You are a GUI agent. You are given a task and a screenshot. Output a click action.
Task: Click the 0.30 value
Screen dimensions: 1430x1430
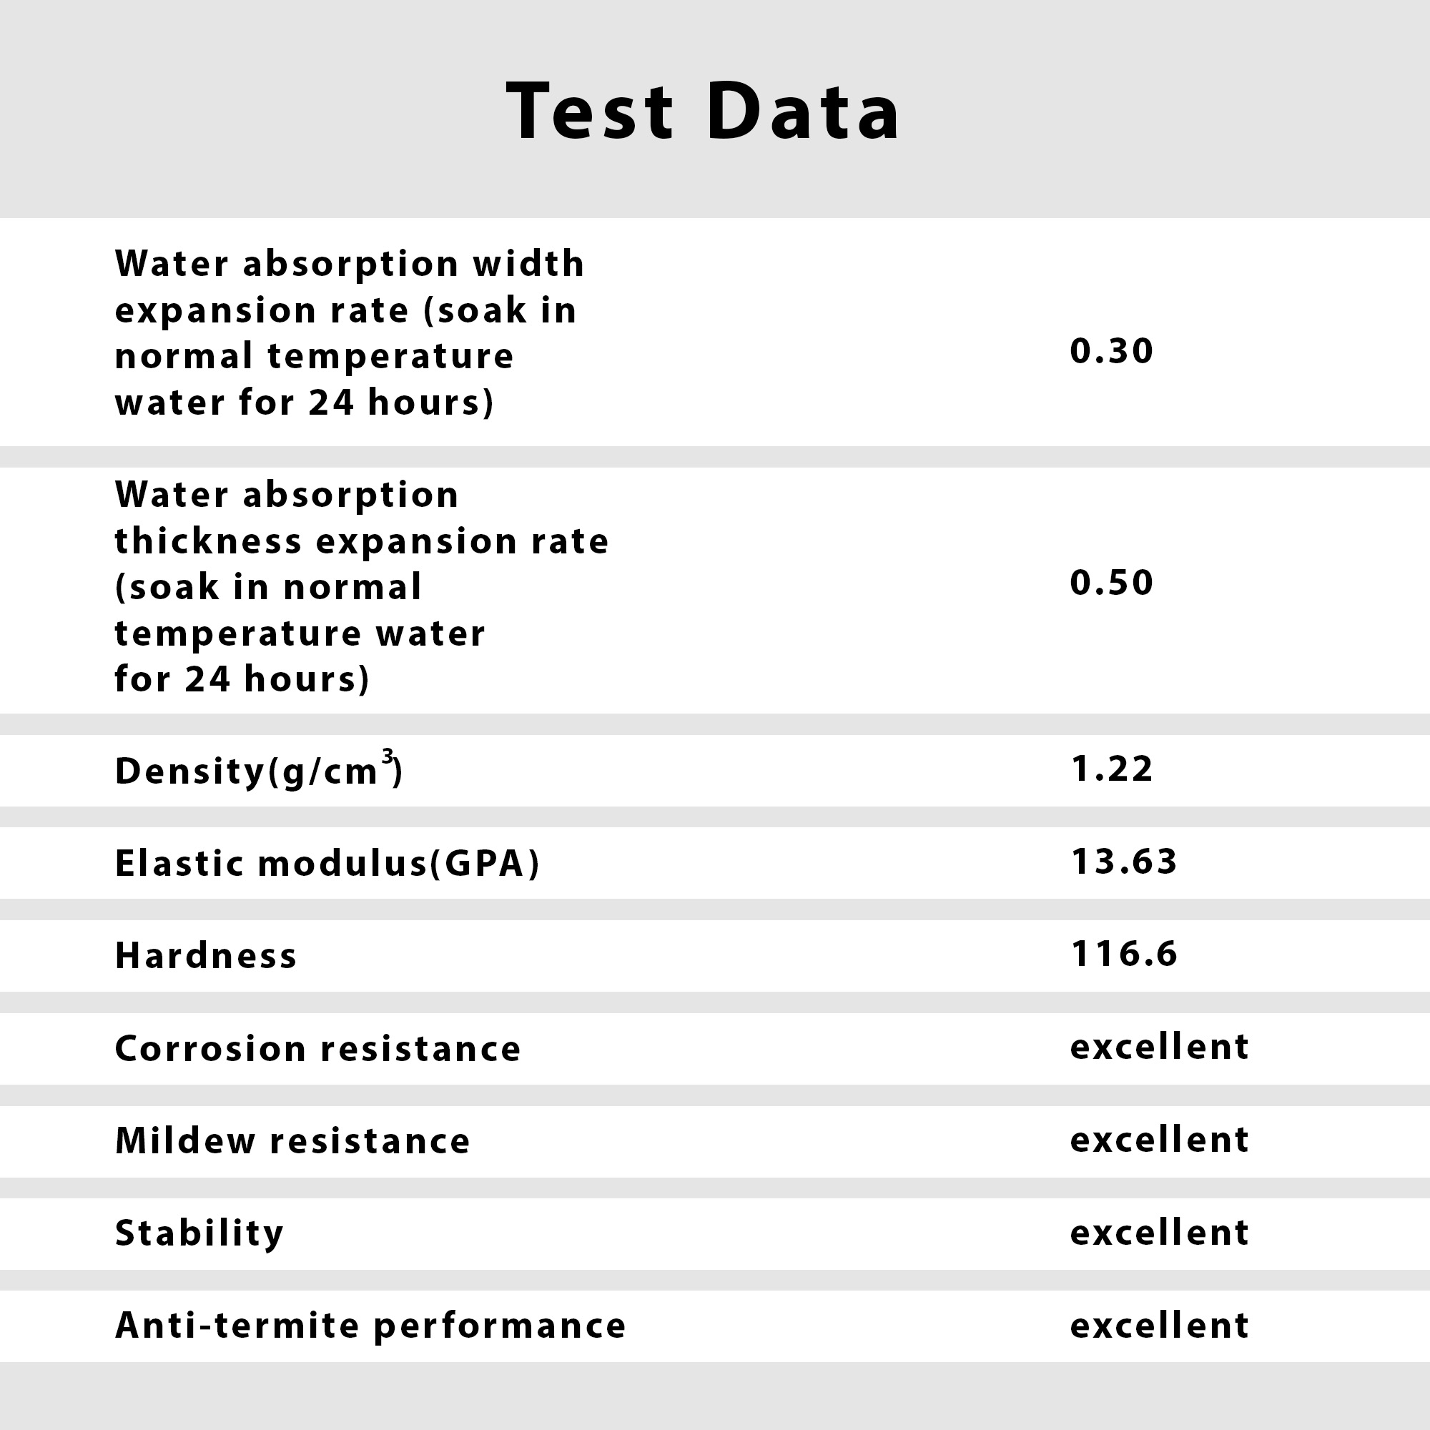coord(1112,351)
